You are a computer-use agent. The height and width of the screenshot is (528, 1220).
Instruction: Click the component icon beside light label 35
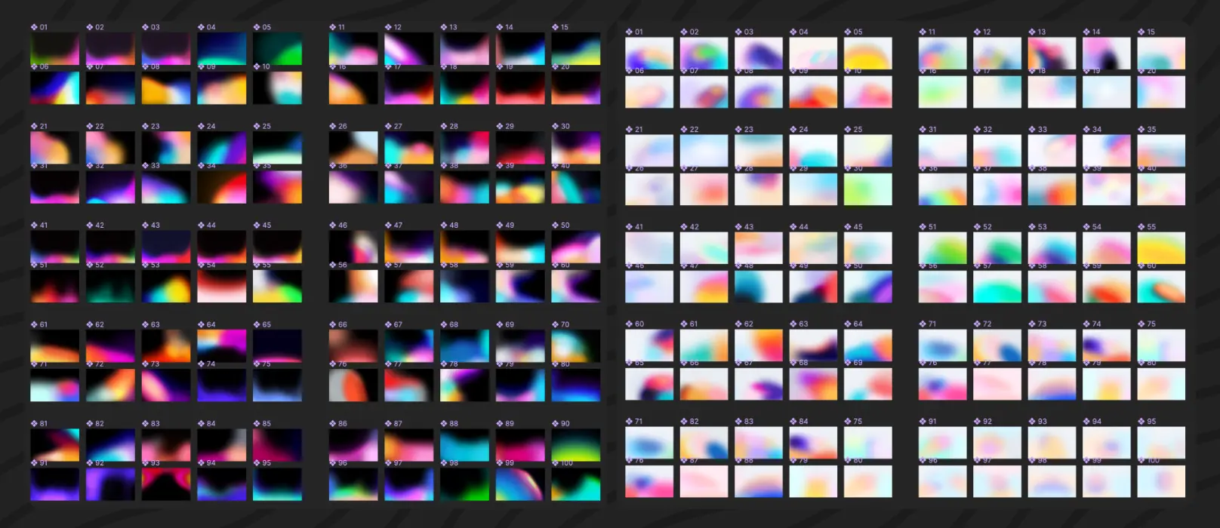[1141, 130]
